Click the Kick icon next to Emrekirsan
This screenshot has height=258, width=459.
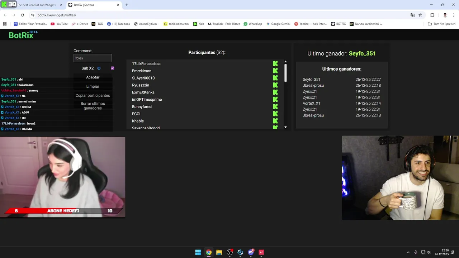pyautogui.click(x=275, y=71)
